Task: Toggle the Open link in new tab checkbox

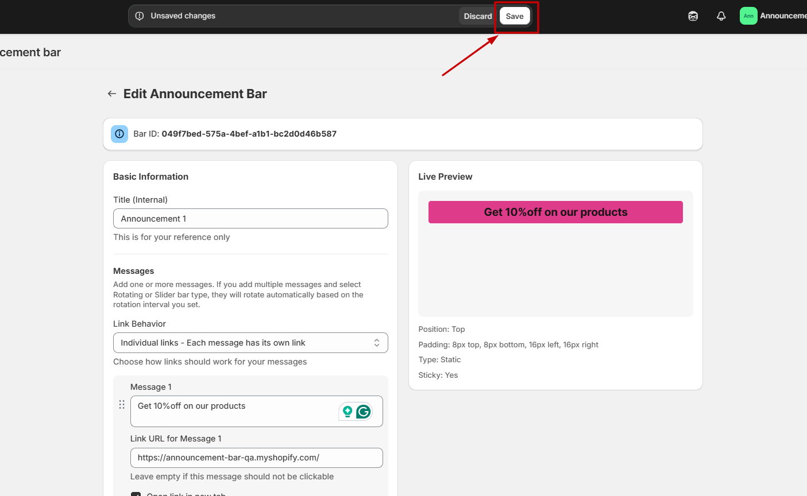Action: [136, 494]
